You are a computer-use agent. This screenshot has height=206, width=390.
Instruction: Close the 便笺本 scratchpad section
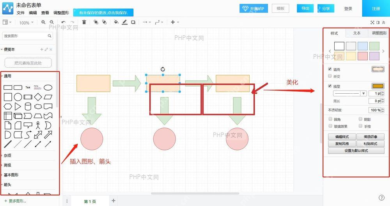(x=51, y=50)
